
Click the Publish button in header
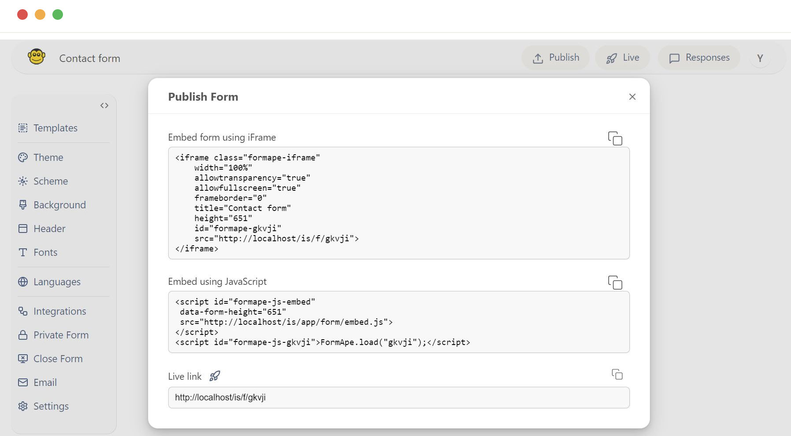coord(555,58)
